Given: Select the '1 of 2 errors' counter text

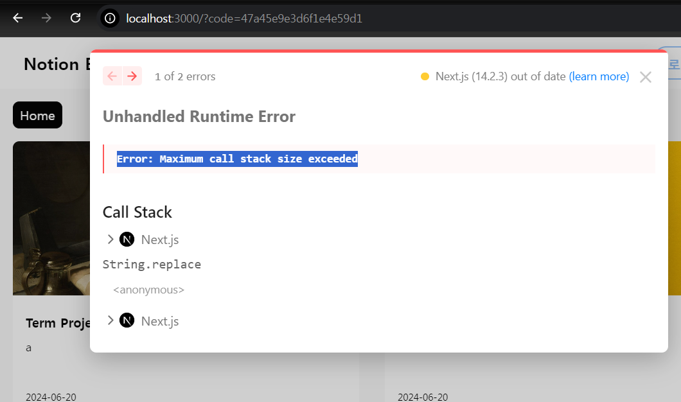Looking at the screenshot, I should pyautogui.click(x=185, y=76).
